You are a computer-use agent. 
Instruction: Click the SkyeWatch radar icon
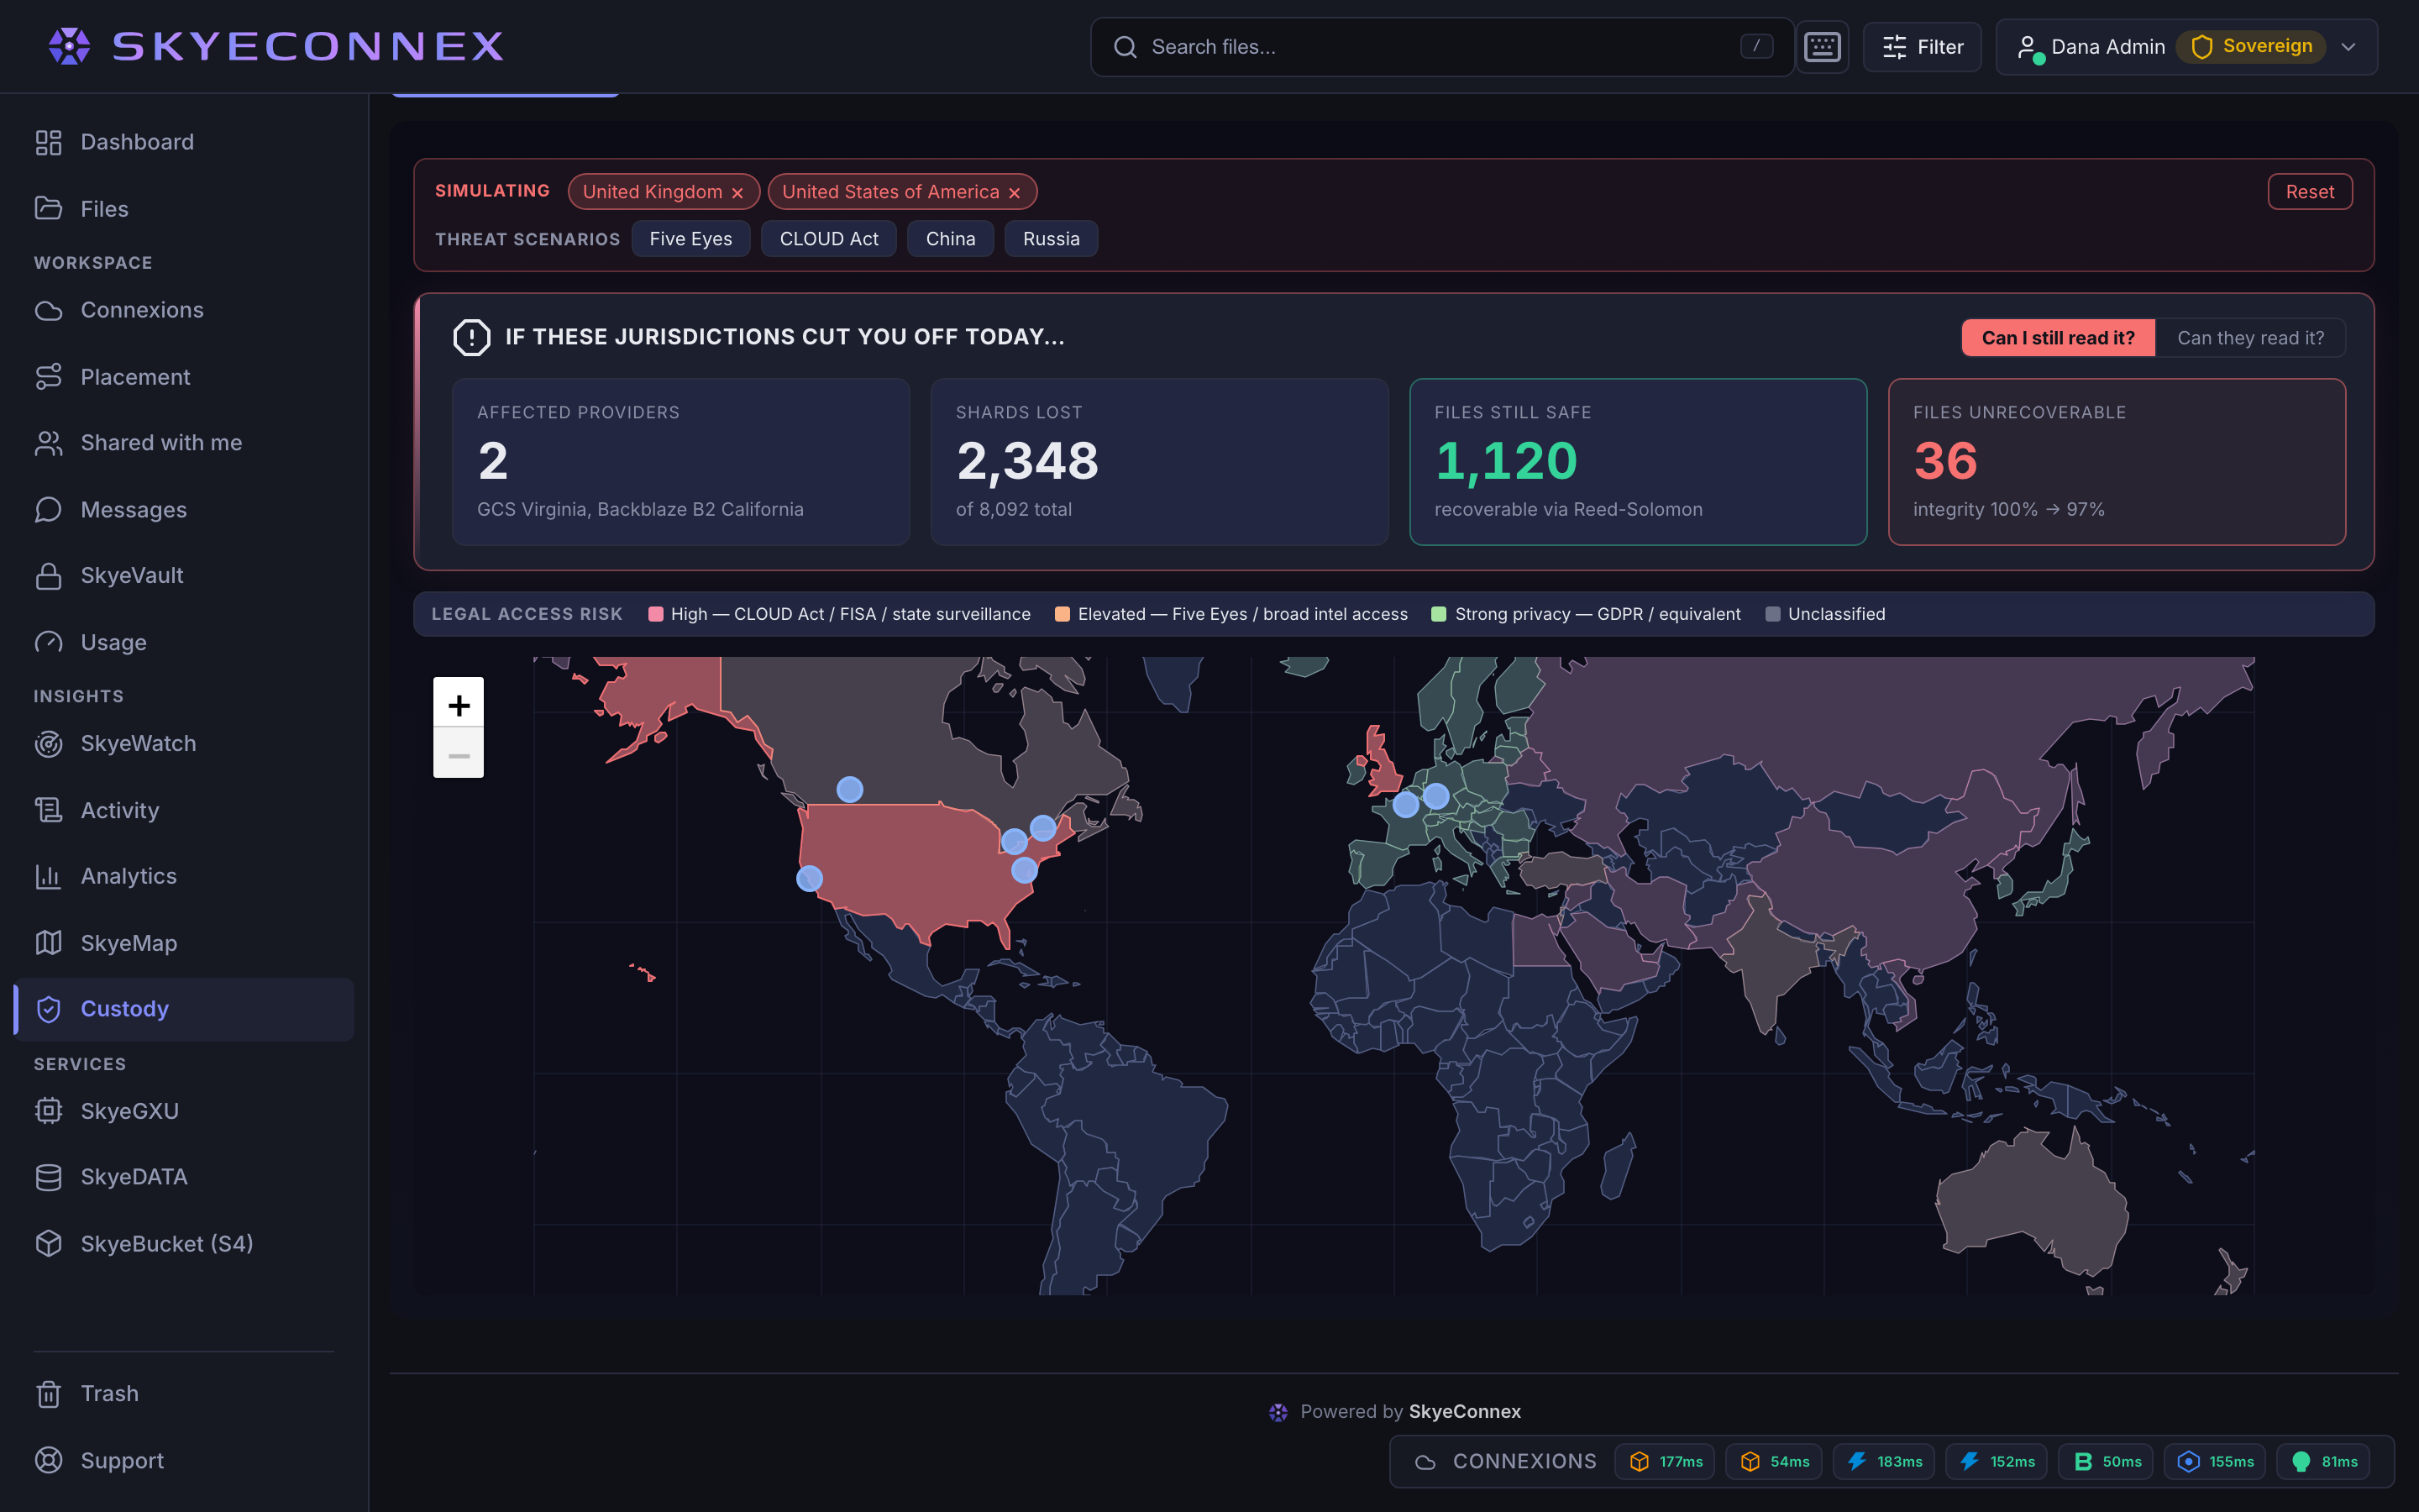coord(48,744)
